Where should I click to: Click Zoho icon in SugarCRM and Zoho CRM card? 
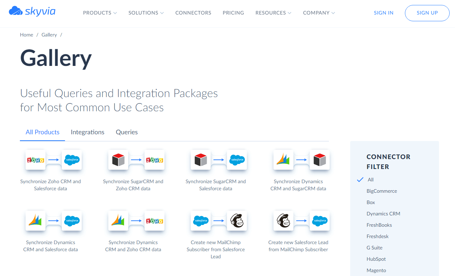[x=155, y=160]
